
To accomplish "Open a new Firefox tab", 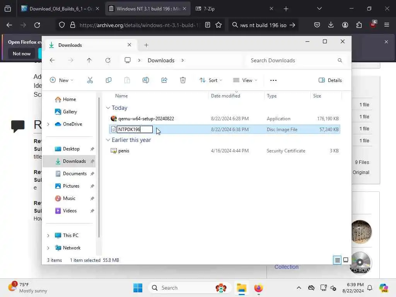I will 286,9.
